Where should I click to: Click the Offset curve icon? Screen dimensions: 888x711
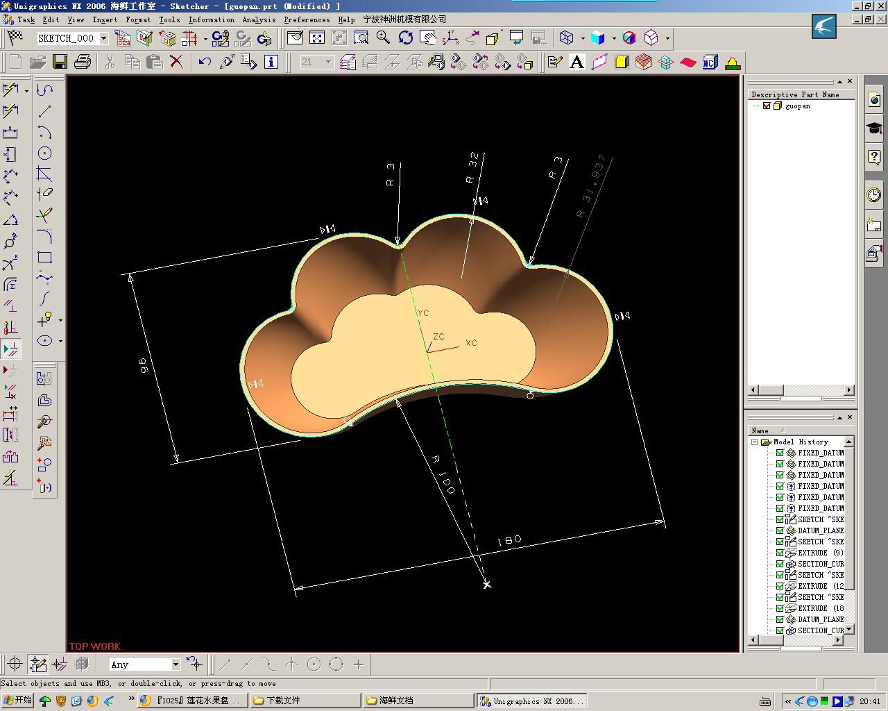point(44,400)
